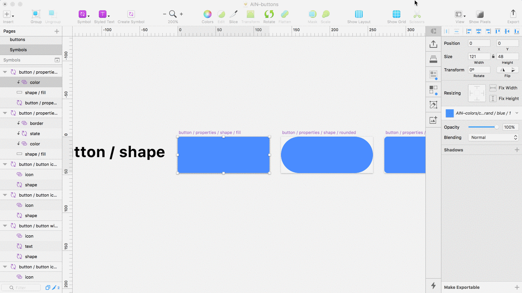Align layer vertical centers

(507, 32)
